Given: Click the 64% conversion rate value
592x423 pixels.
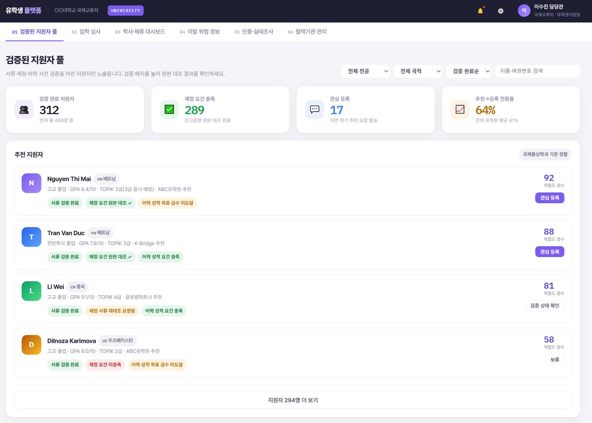Looking at the screenshot, I should pyautogui.click(x=485, y=110).
